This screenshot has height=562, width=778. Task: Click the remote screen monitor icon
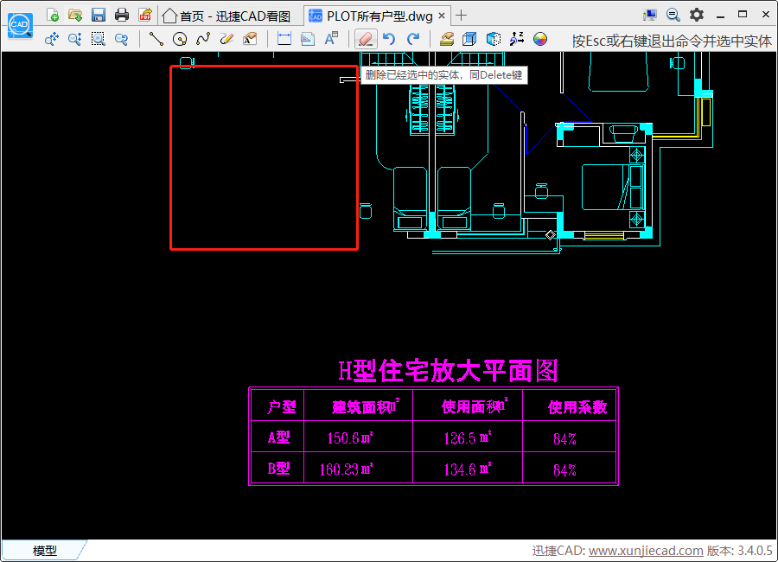(649, 15)
